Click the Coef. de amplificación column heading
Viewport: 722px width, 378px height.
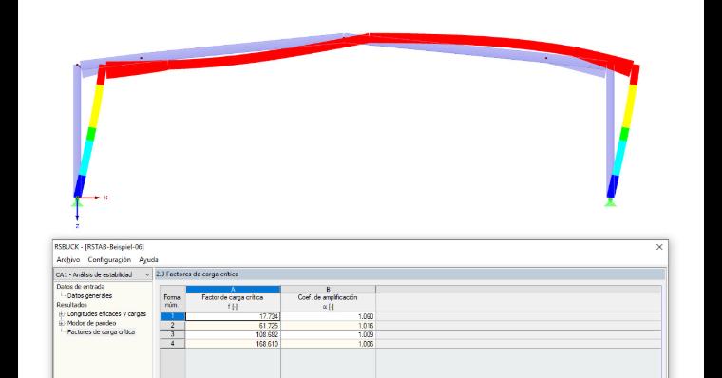click(x=328, y=302)
